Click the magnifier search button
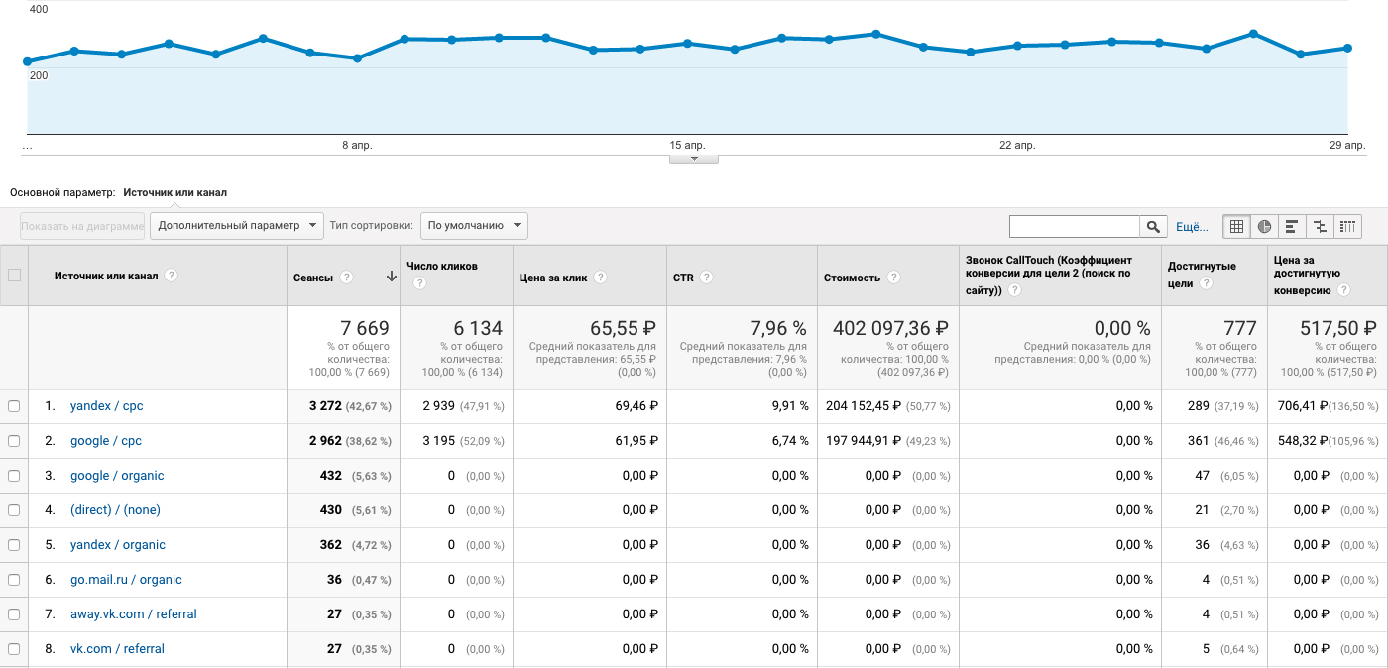This screenshot has width=1388, height=668. pos(1153,227)
